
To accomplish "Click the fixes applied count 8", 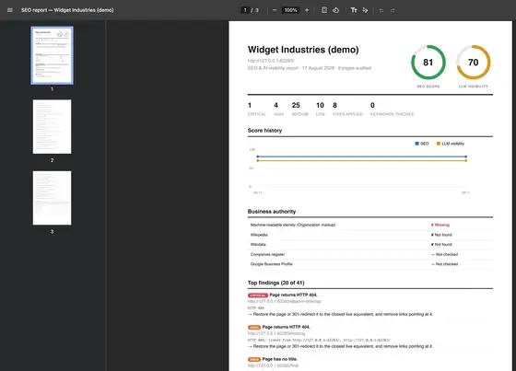I will coord(334,105).
